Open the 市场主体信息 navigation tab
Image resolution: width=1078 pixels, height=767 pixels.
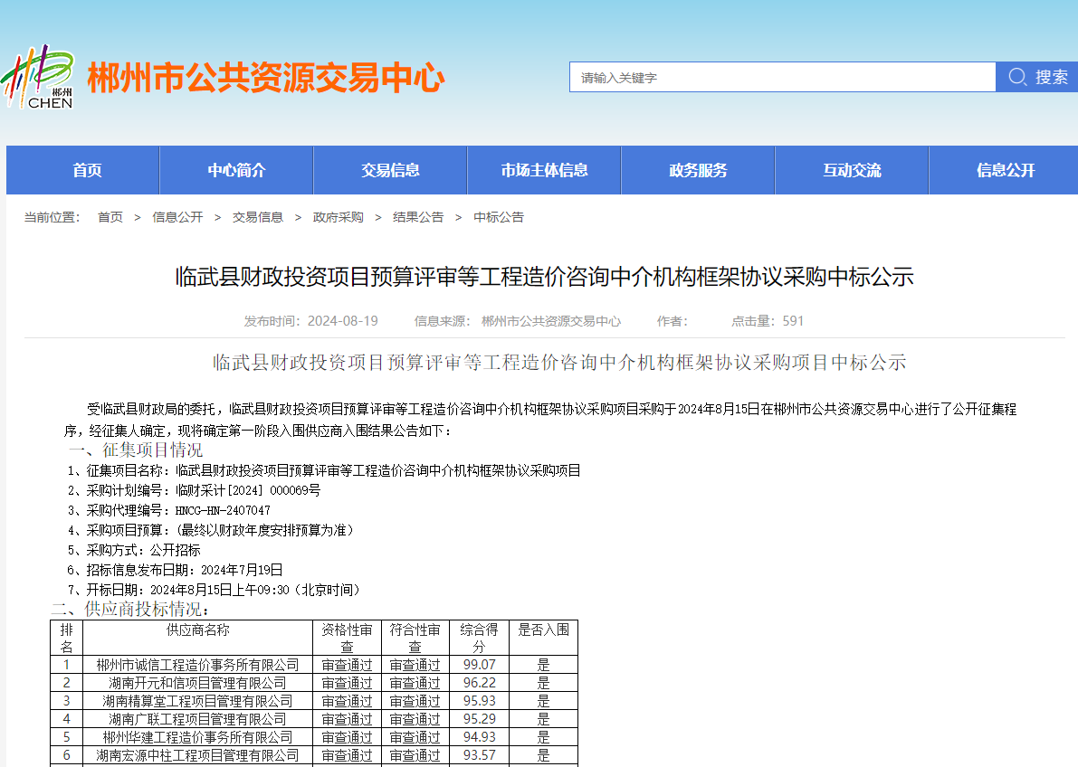point(545,170)
